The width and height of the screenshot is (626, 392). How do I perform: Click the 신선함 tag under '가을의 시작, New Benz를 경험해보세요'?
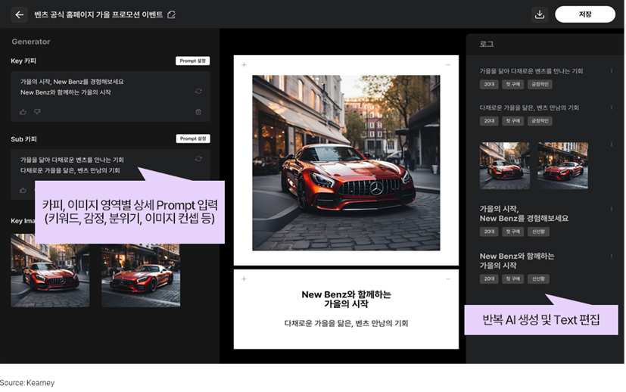(x=538, y=232)
